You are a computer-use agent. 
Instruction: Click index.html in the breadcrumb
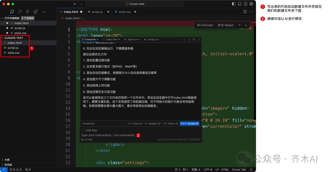click(72, 18)
